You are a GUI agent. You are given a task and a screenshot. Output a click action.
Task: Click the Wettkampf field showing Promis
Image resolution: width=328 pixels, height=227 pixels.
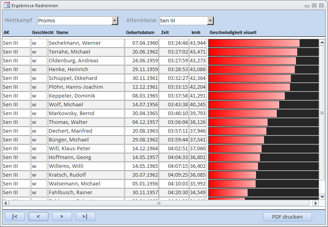tap(74, 21)
